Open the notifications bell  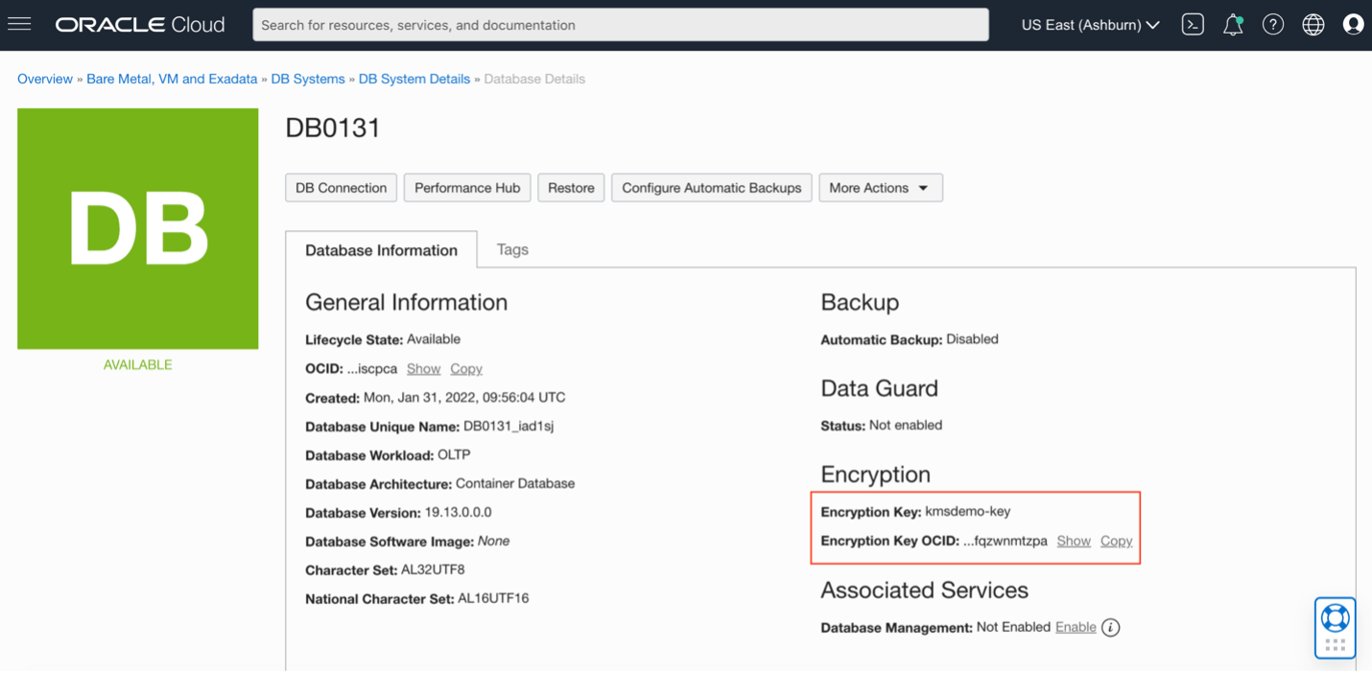tap(1233, 25)
